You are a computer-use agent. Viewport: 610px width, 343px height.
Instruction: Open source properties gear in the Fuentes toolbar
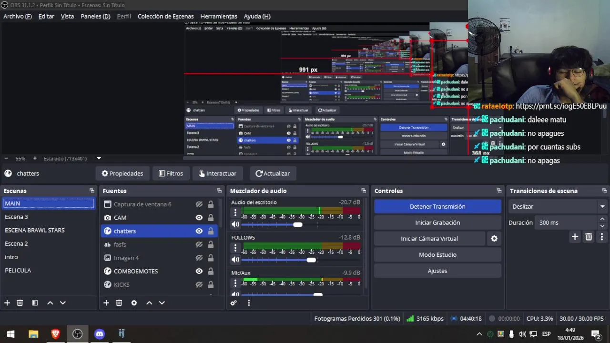(x=134, y=303)
